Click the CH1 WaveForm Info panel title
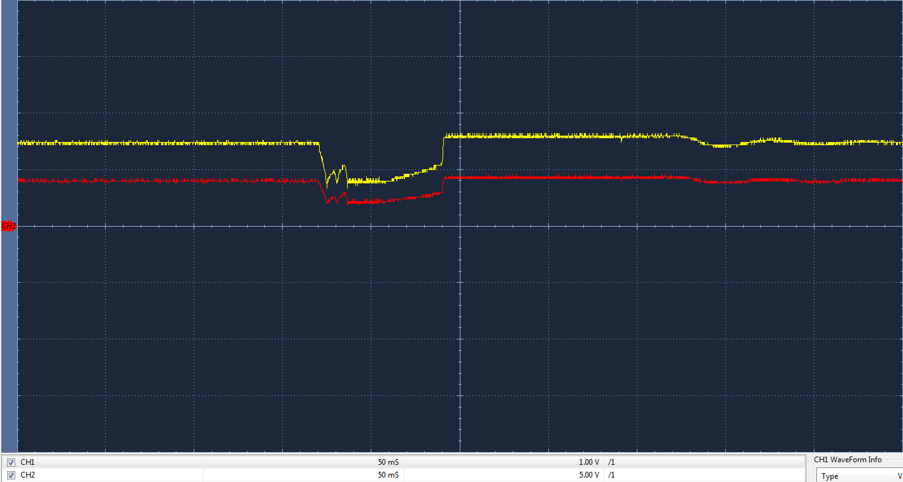Image resolution: width=903 pixels, height=482 pixels. [x=848, y=460]
